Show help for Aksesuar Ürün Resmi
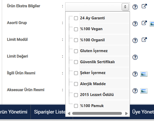This screenshot has width=154, height=121. 135,91
